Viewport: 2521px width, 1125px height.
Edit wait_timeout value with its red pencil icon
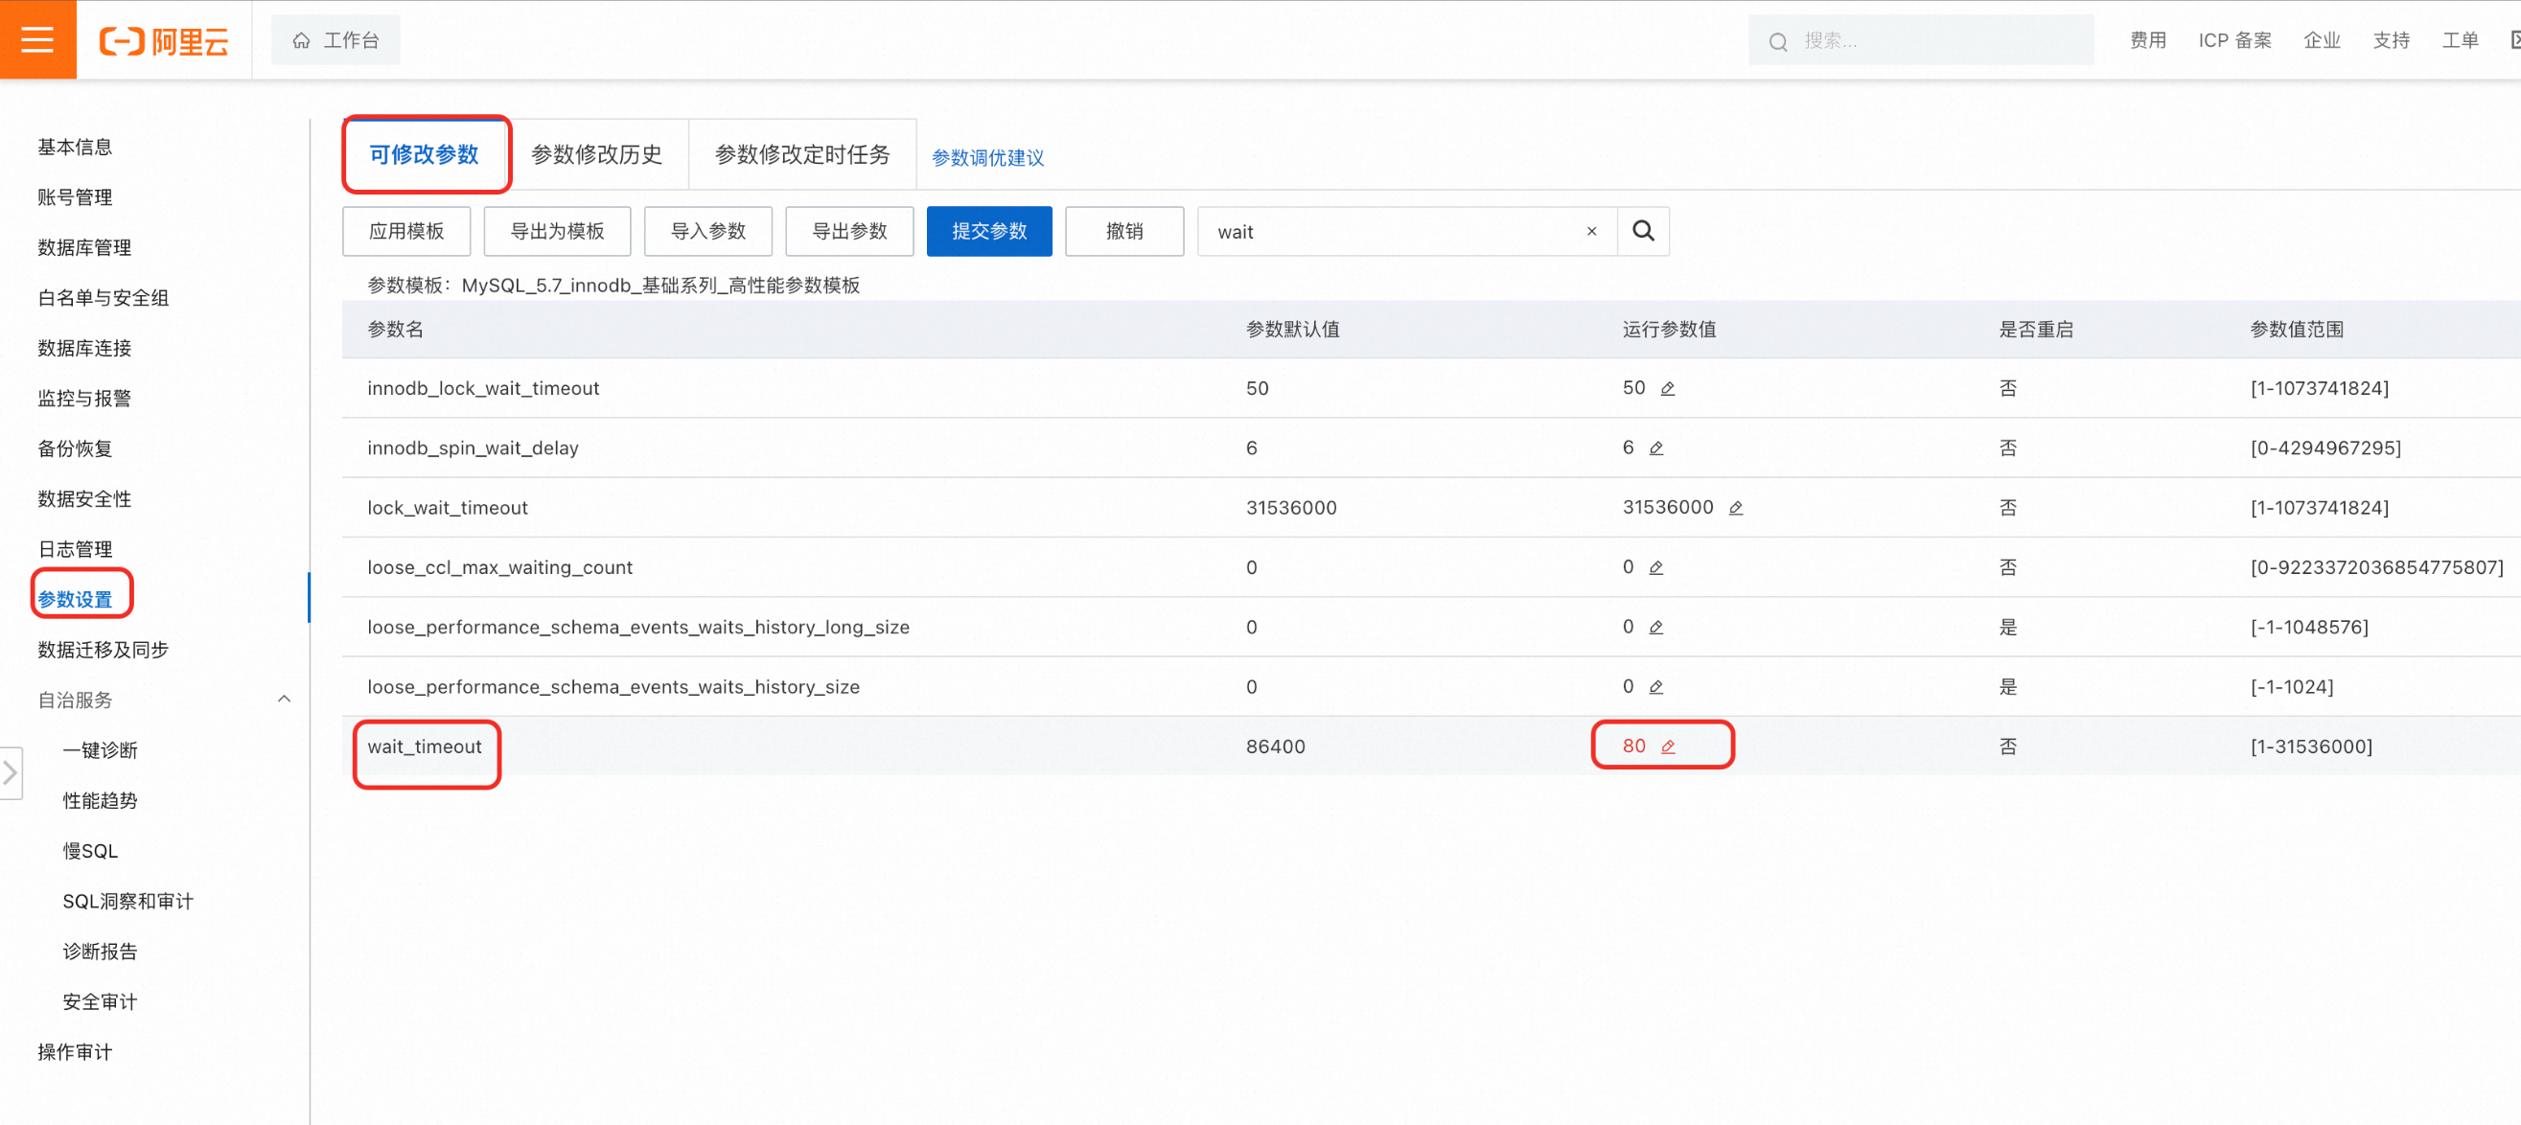1668,746
